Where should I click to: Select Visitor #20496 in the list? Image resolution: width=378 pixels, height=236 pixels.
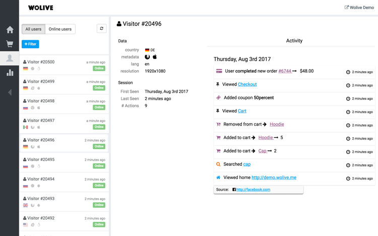click(64, 143)
